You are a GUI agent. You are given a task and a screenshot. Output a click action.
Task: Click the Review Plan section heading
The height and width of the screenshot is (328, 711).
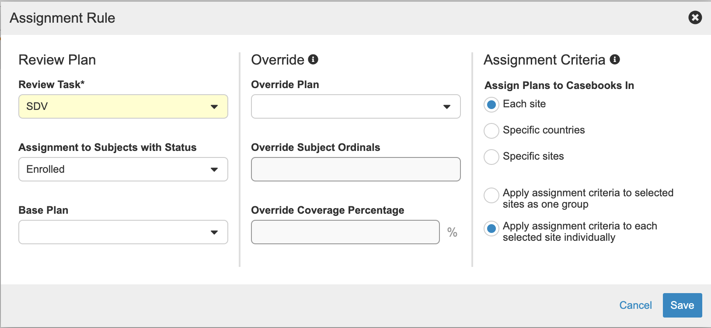(57, 60)
